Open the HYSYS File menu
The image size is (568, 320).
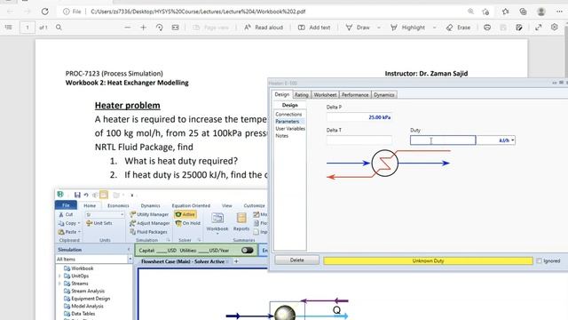(66, 205)
